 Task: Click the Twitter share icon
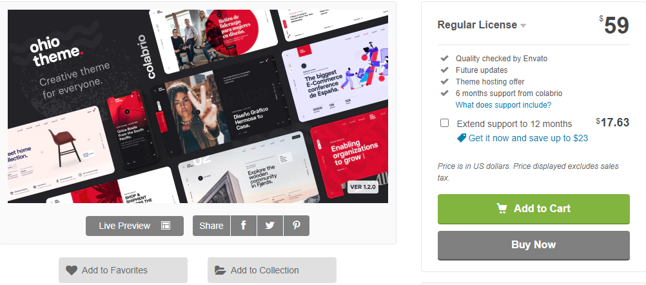(x=270, y=226)
